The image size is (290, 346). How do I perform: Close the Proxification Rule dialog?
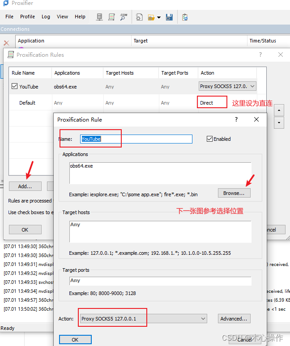tap(256, 119)
